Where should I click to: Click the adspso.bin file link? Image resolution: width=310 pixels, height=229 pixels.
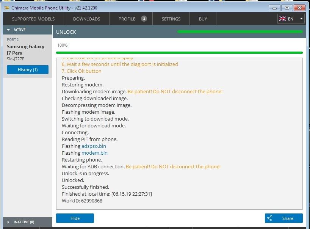(x=94, y=146)
